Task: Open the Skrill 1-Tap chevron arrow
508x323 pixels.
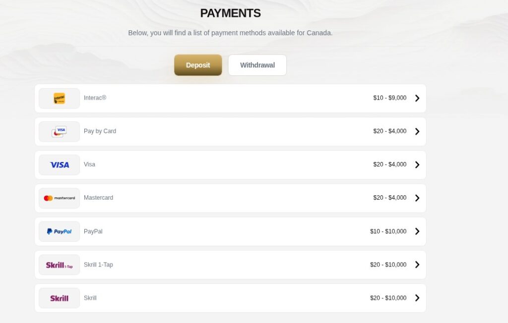Action: tap(417, 265)
